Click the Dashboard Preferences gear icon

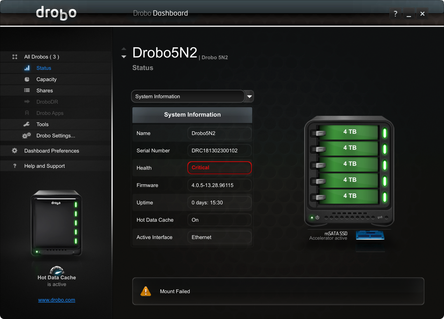click(15, 151)
